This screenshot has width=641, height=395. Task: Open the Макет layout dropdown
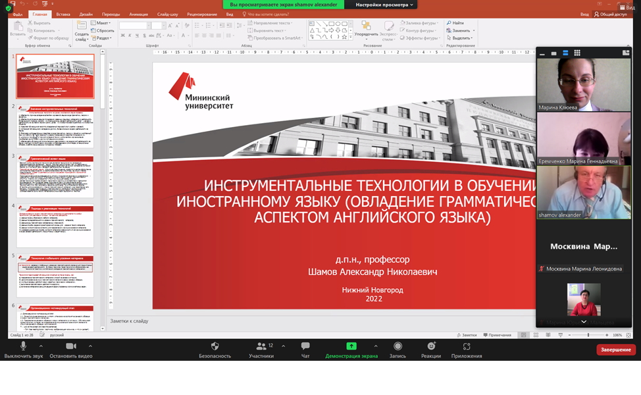pyautogui.click(x=101, y=23)
